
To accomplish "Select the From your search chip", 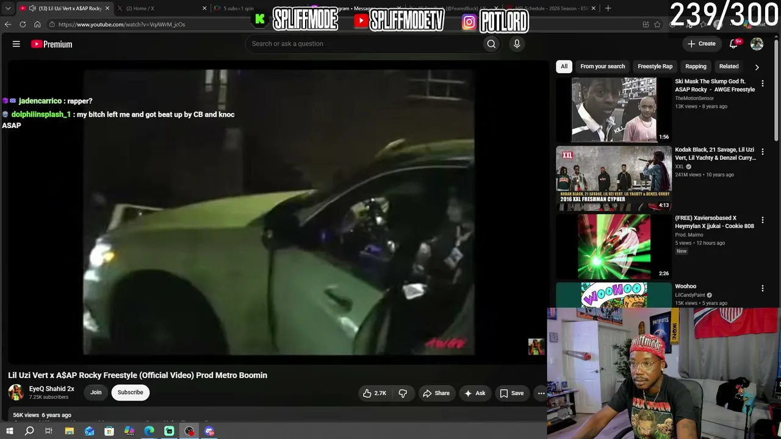I will point(603,66).
